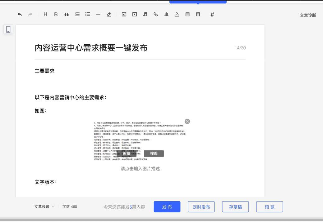
Task: Click the 发布 publish button
Action: 167,207
